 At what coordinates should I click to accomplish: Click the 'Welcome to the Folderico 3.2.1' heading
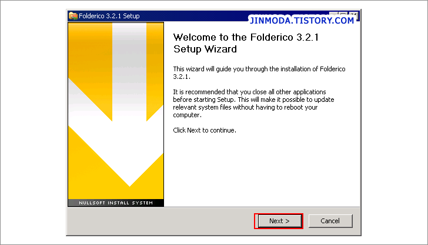point(246,43)
